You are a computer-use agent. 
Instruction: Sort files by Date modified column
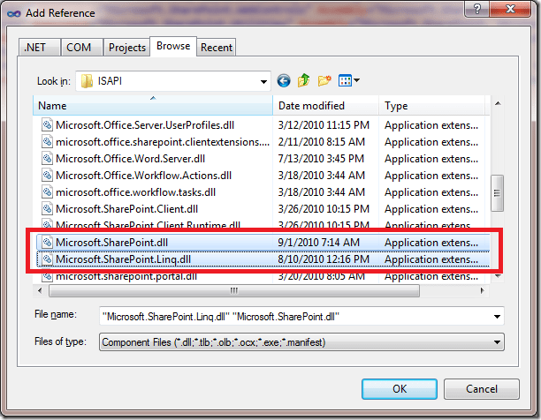pyautogui.click(x=326, y=106)
